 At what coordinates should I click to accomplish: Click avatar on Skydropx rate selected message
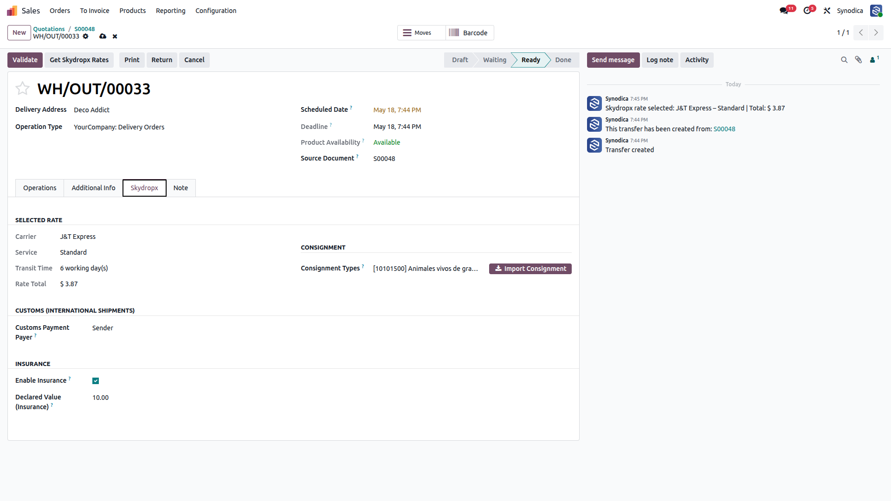[x=594, y=103]
